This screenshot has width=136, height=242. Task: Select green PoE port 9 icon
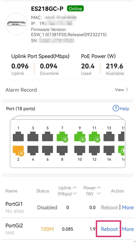click(x=80, y=137)
